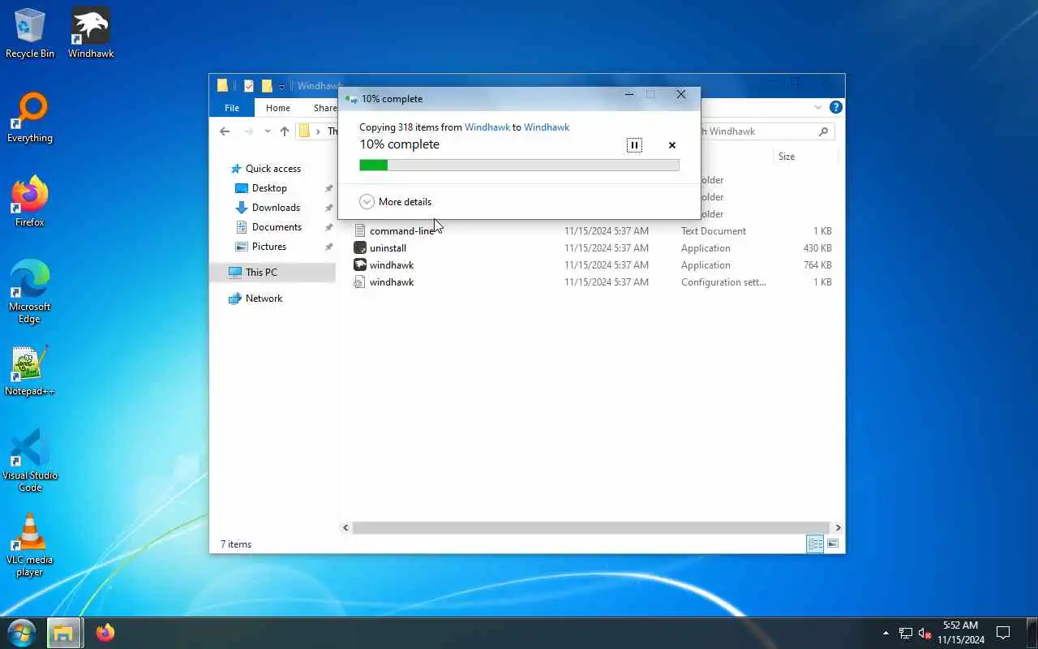Go up one folder level
Image resolution: width=1038 pixels, height=649 pixels.
click(x=285, y=131)
